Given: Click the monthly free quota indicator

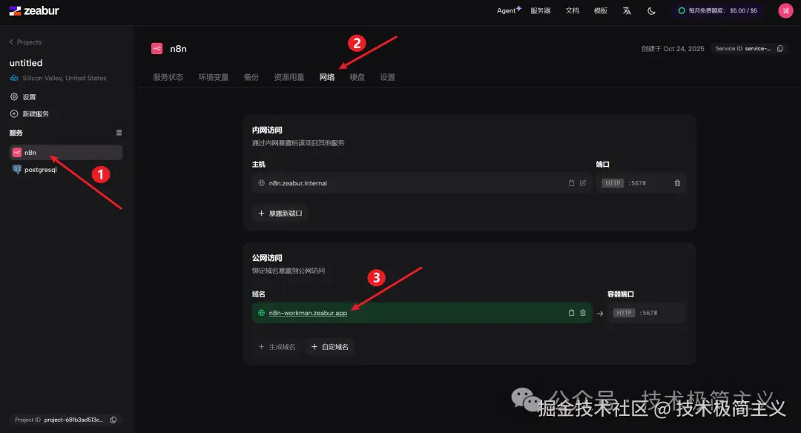Looking at the screenshot, I should pos(716,10).
